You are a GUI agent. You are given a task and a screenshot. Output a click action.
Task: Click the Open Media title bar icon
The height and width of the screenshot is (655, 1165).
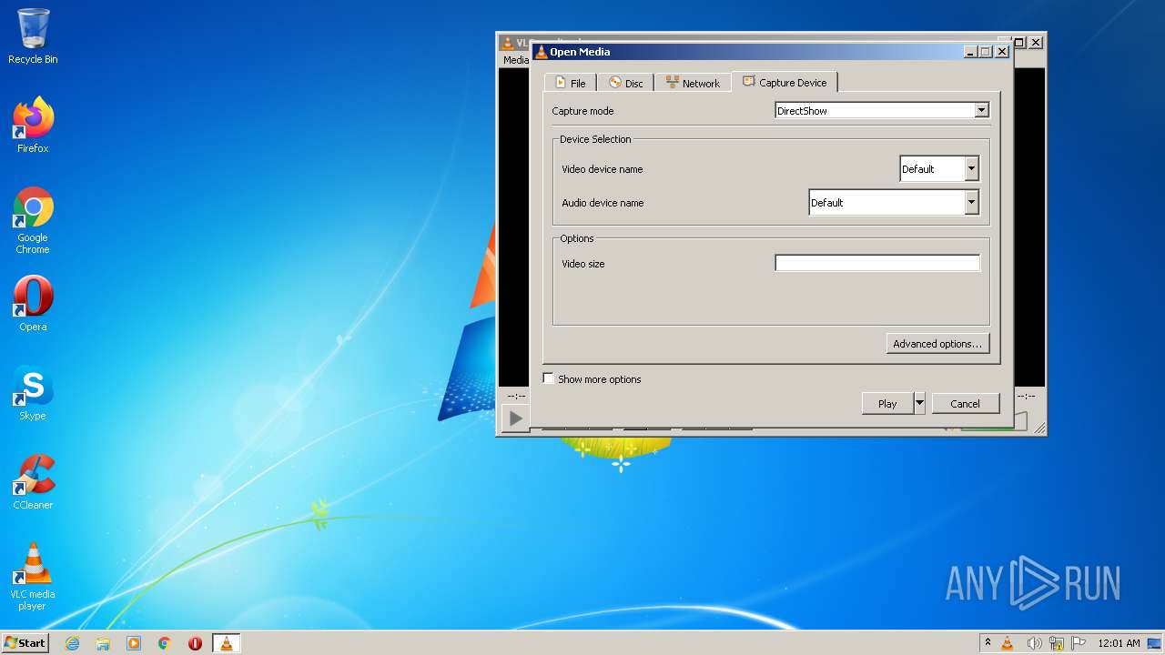[542, 52]
